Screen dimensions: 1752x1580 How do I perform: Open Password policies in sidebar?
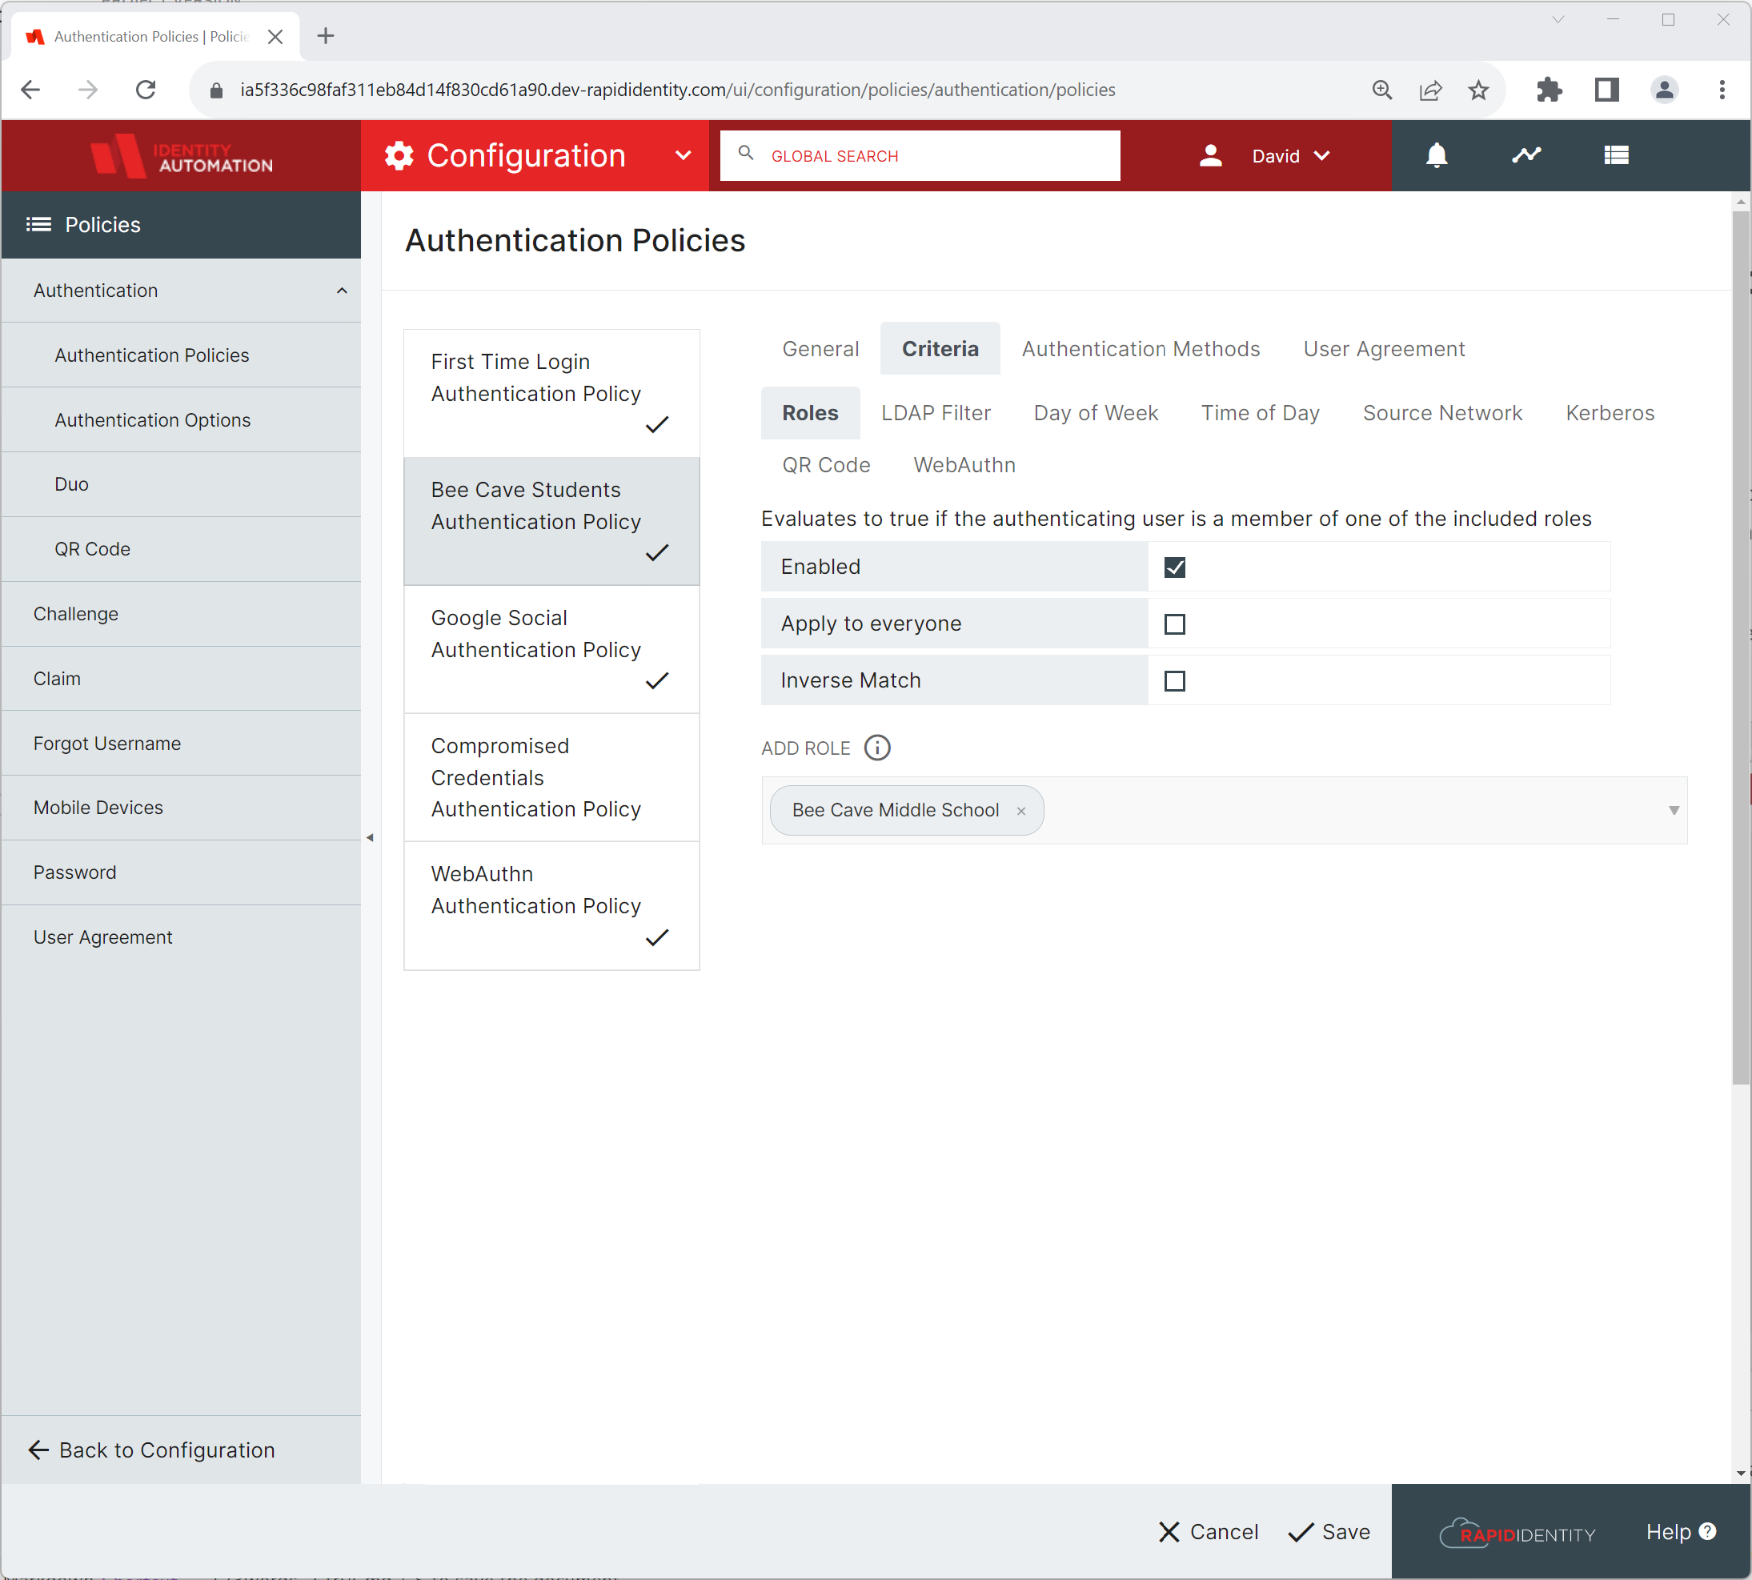pyautogui.click(x=182, y=872)
